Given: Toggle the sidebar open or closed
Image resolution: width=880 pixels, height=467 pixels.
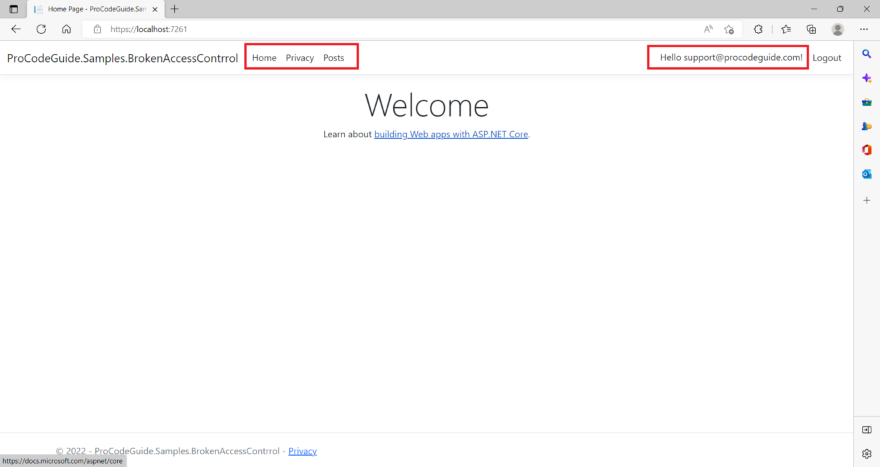Looking at the screenshot, I should tap(867, 430).
